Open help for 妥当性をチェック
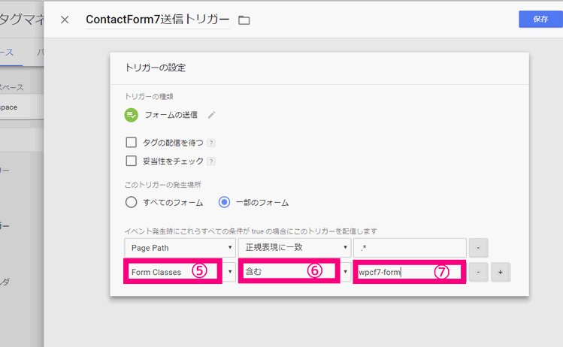The height and width of the screenshot is (347, 563). pos(211,161)
